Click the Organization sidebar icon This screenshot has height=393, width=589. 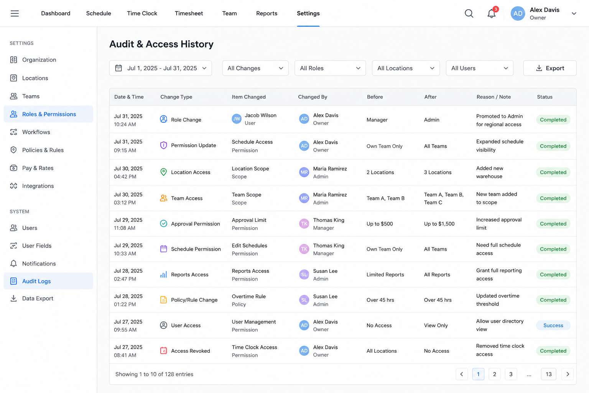pos(13,59)
